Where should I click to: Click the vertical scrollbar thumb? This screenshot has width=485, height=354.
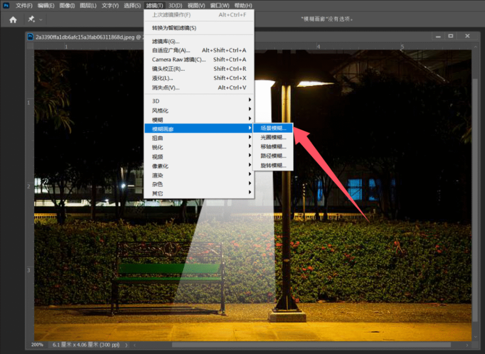[476, 199]
